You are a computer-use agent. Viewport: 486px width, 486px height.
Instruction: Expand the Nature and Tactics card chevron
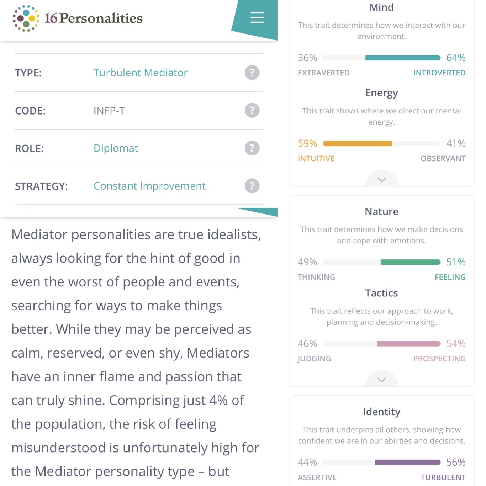(381, 380)
